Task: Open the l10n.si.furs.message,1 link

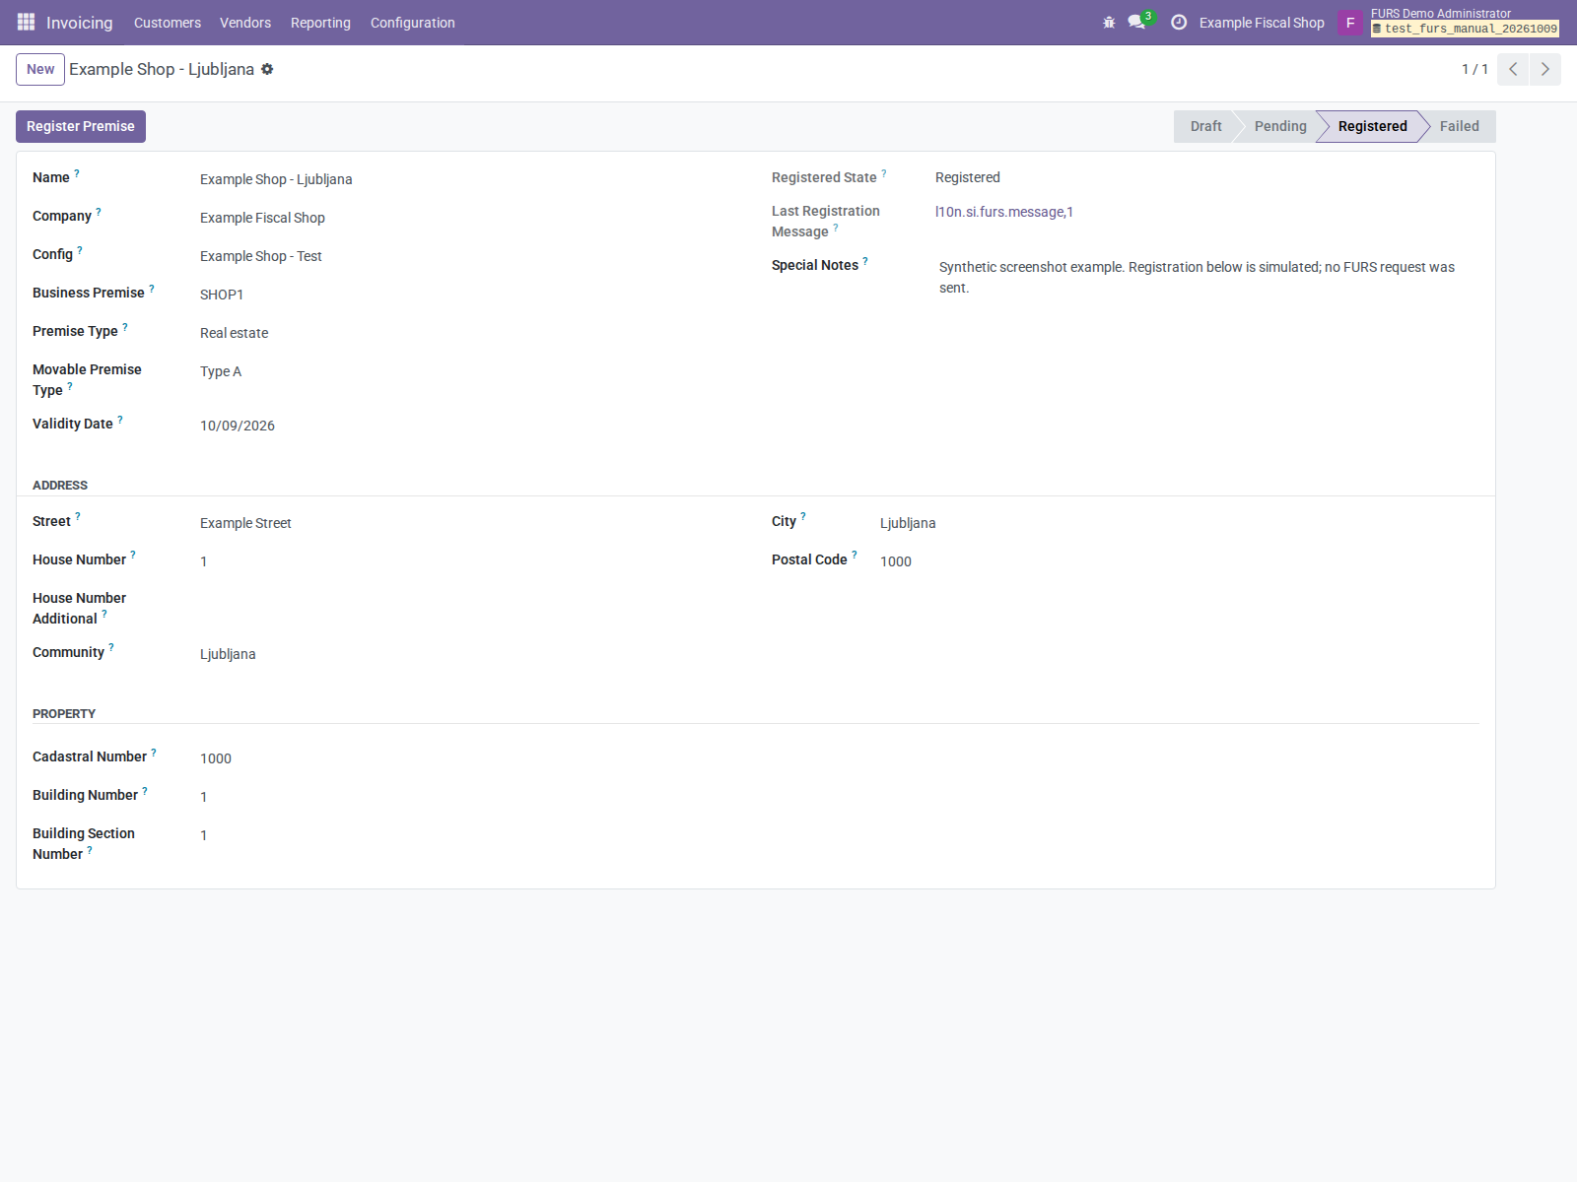Action: pyautogui.click(x=1004, y=212)
